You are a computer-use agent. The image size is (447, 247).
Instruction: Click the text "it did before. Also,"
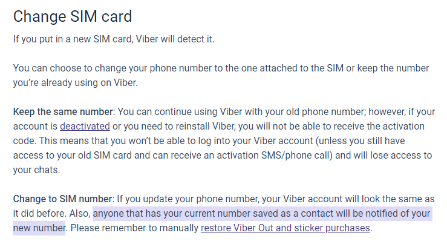pos(52,213)
